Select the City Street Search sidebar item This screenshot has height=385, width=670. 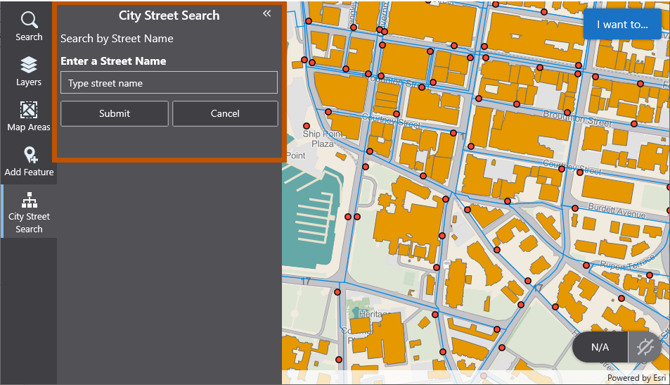point(29,213)
